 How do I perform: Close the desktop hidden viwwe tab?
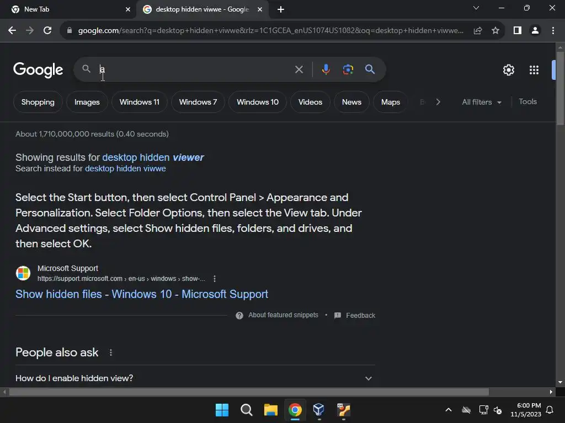pos(260,9)
